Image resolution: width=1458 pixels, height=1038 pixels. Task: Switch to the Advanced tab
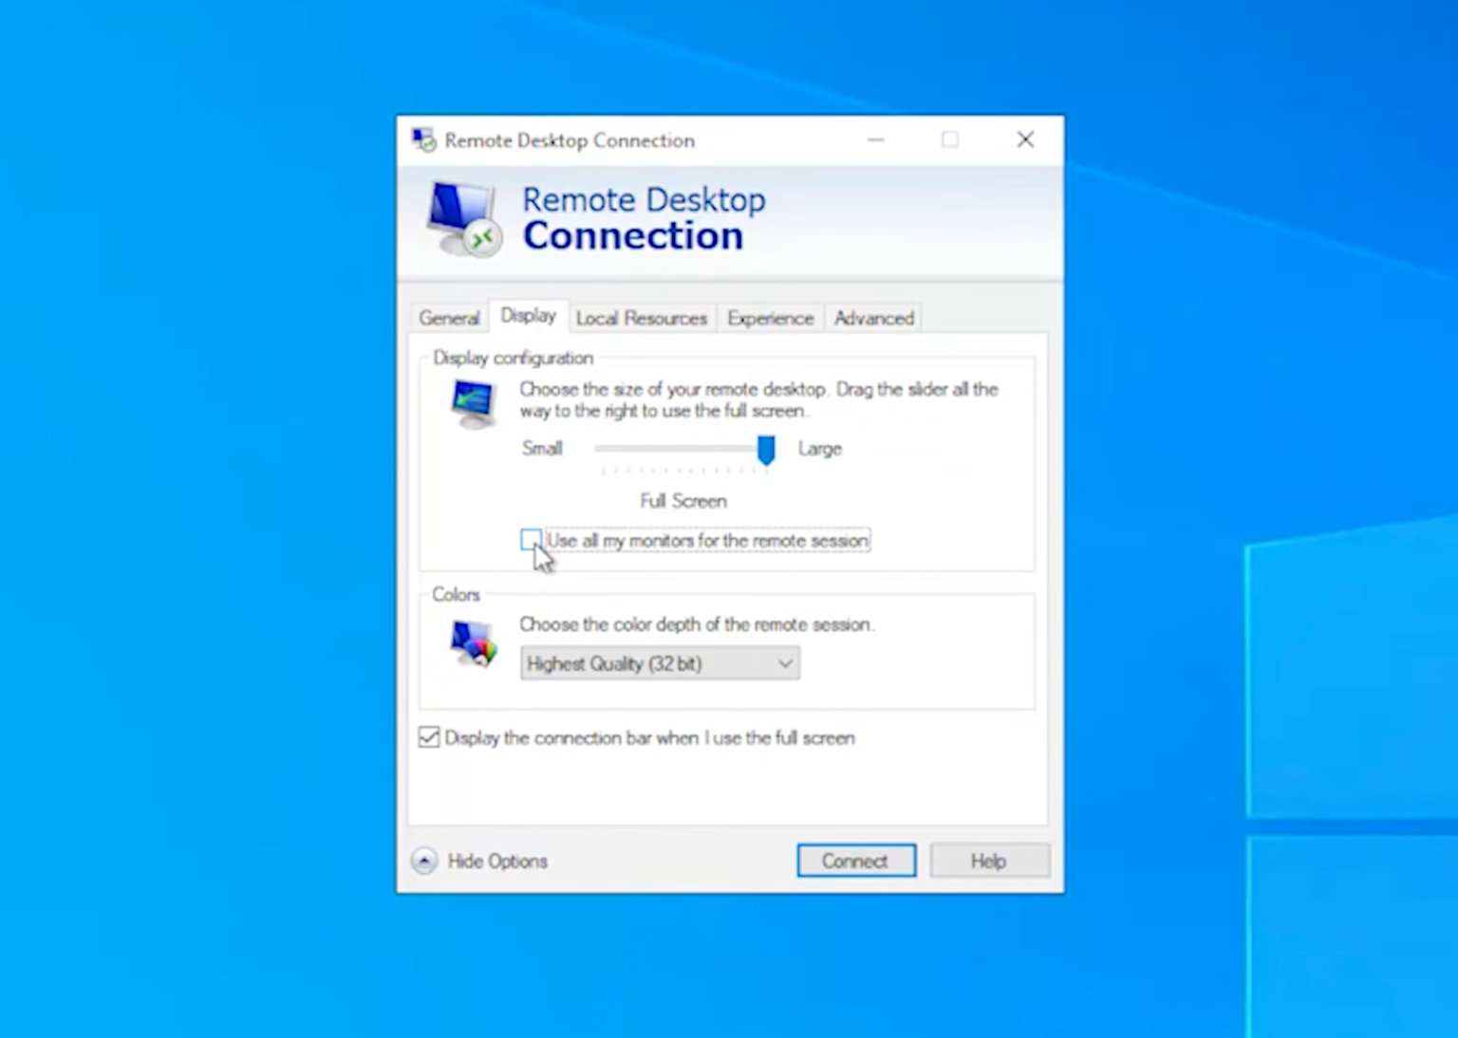(872, 318)
